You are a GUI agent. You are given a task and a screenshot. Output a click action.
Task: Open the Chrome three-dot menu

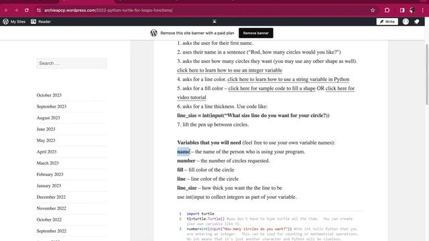pos(423,11)
